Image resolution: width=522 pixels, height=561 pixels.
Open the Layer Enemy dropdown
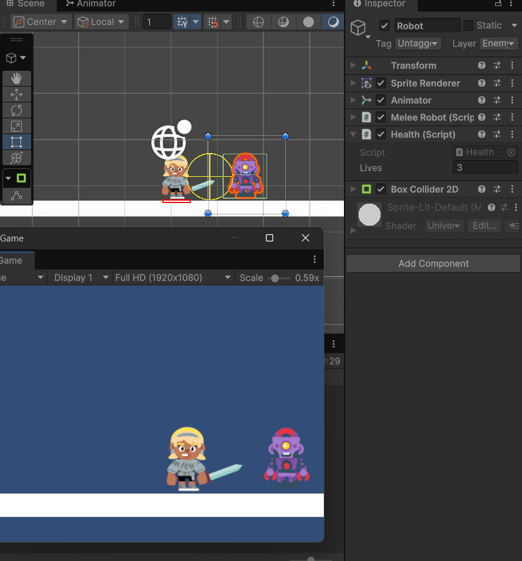click(x=499, y=44)
